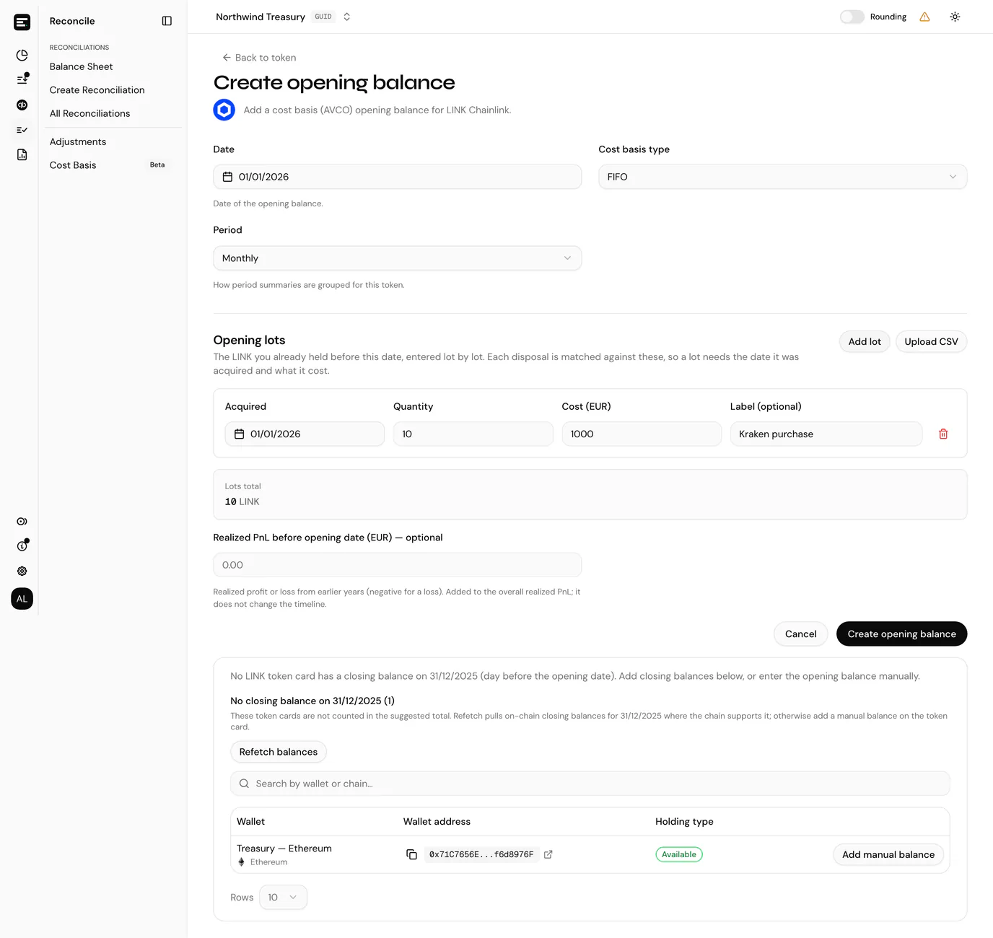
Task: Click the opening balance Date field
Action: pyautogui.click(x=397, y=177)
